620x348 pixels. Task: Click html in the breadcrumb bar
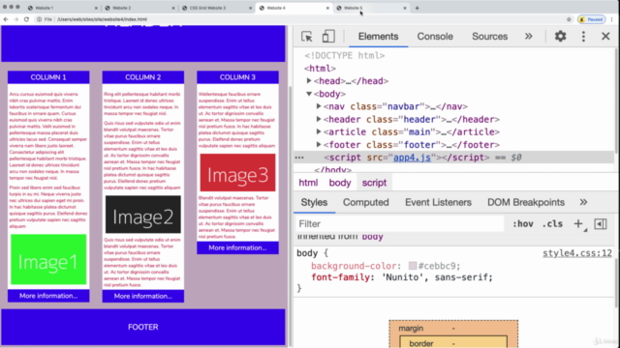point(308,183)
